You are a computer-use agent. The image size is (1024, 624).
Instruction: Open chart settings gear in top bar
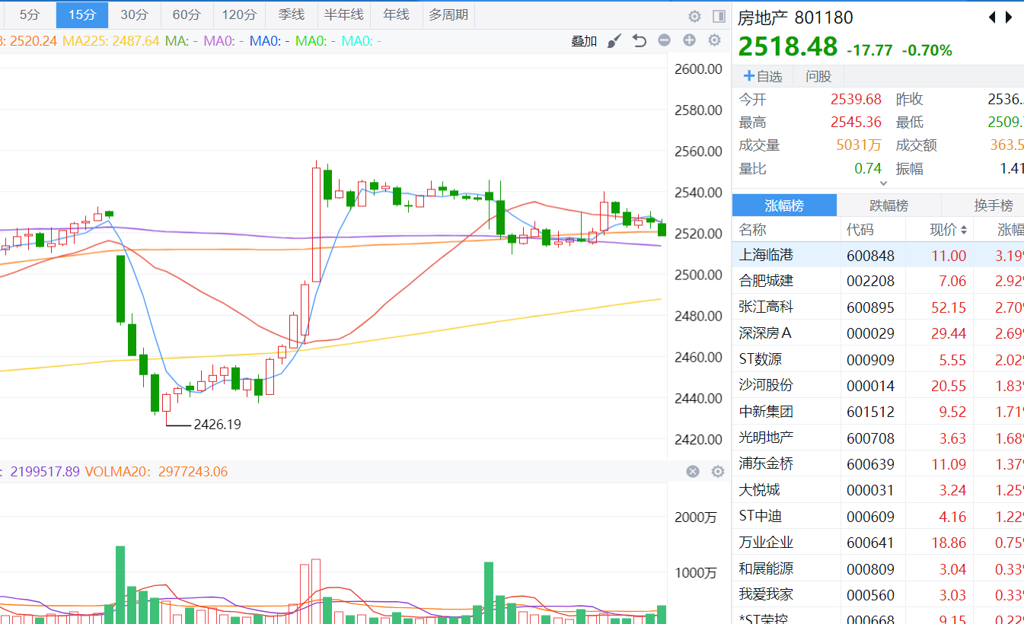click(694, 16)
